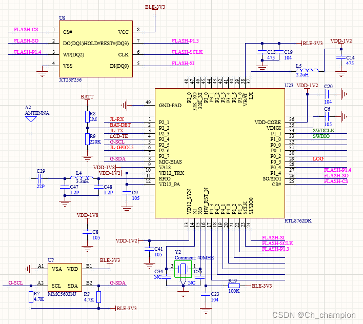Screen dimensions: 363x324
Task: Click the C48 capacitor designator
Action: click(x=108, y=187)
